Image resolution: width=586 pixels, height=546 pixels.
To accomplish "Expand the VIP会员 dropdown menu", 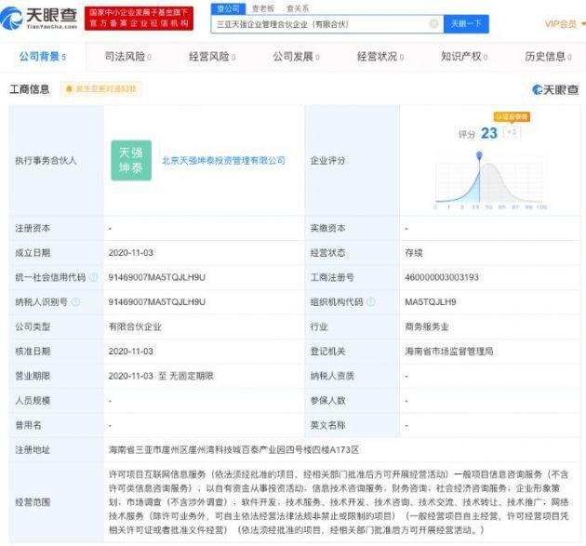I will [564, 23].
